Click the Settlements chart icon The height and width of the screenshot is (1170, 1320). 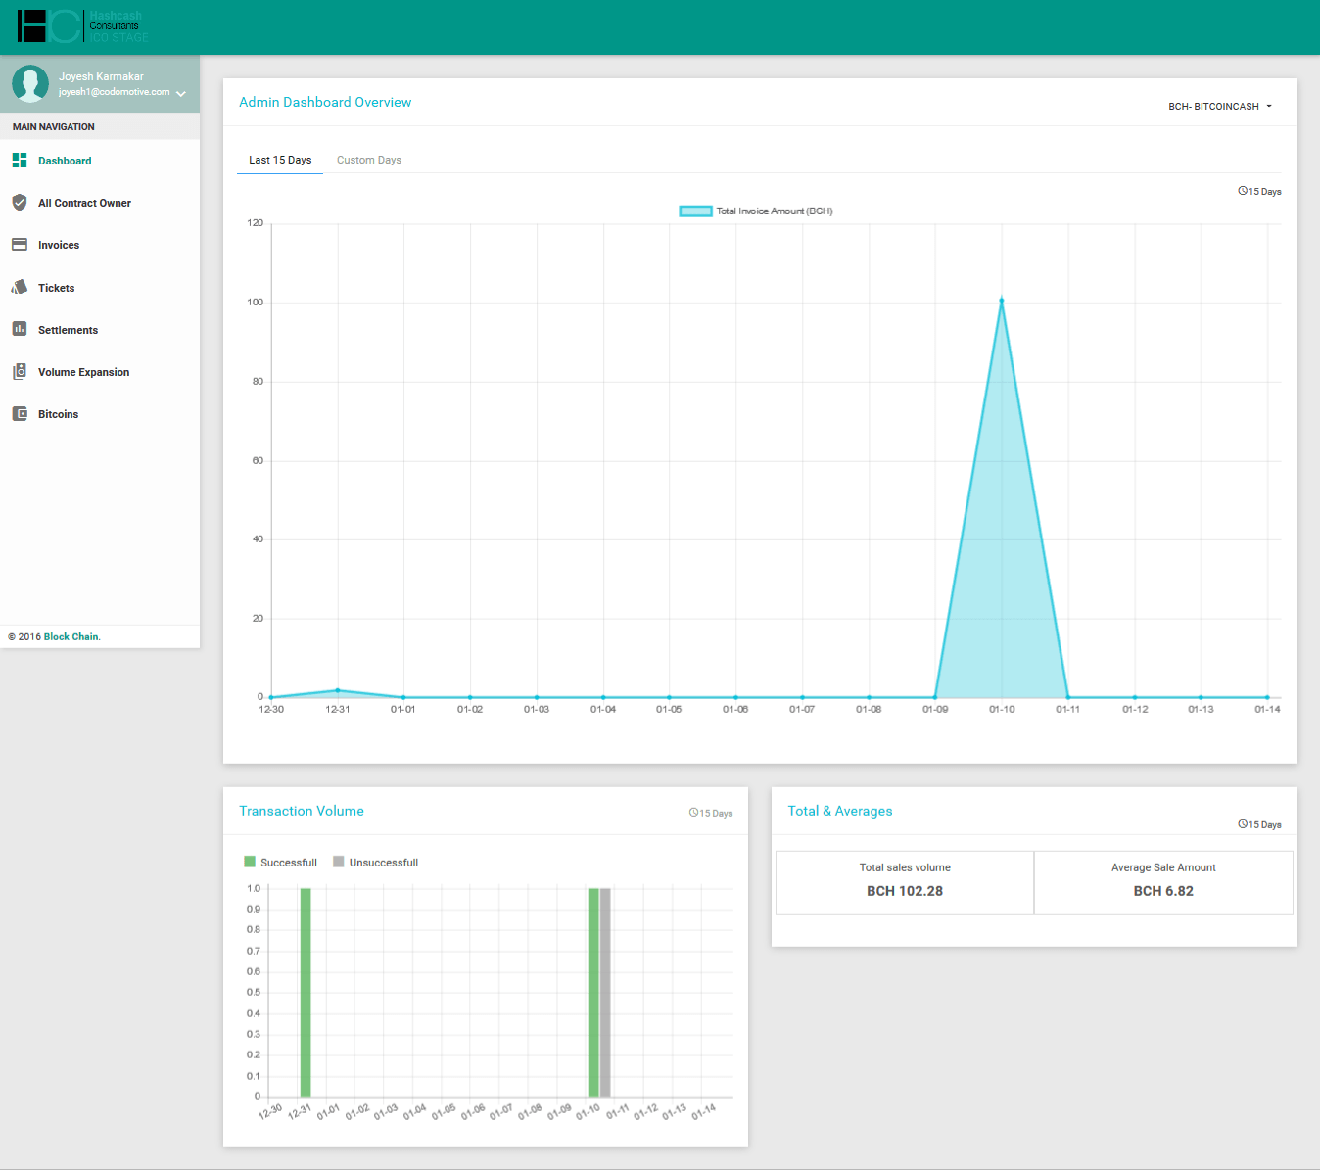(x=20, y=329)
